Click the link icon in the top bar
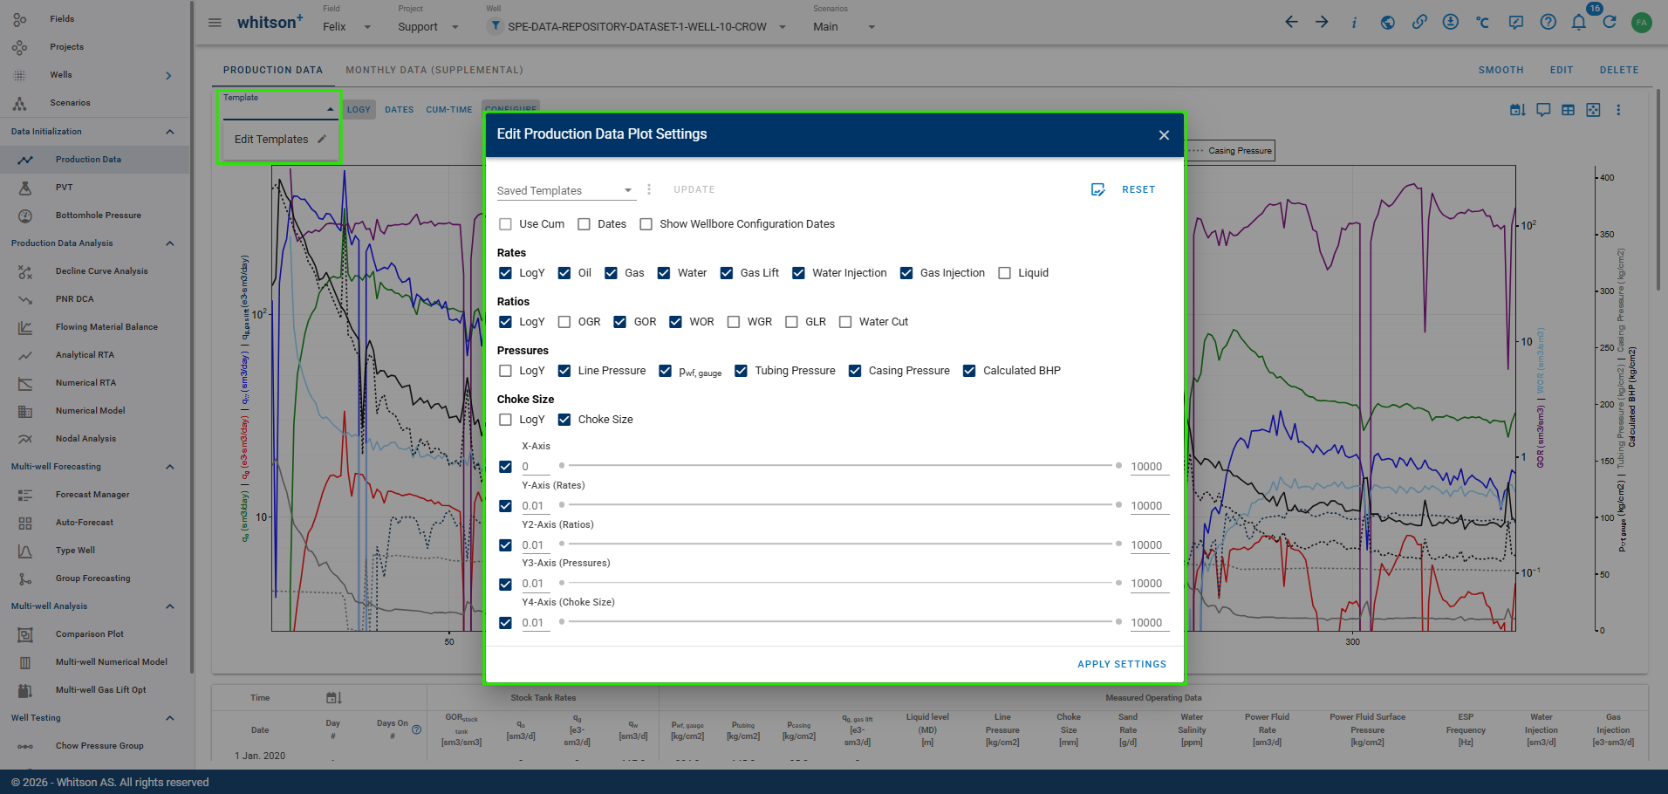The height and width of the screenshot is (794, 1668). pos(1419,22)
